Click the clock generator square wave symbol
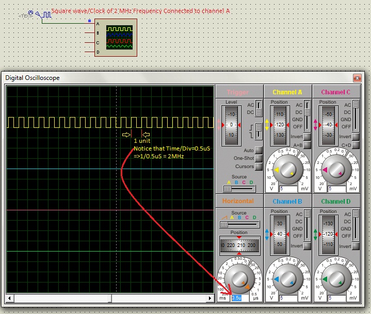371x314 pixels. [46, 15]
